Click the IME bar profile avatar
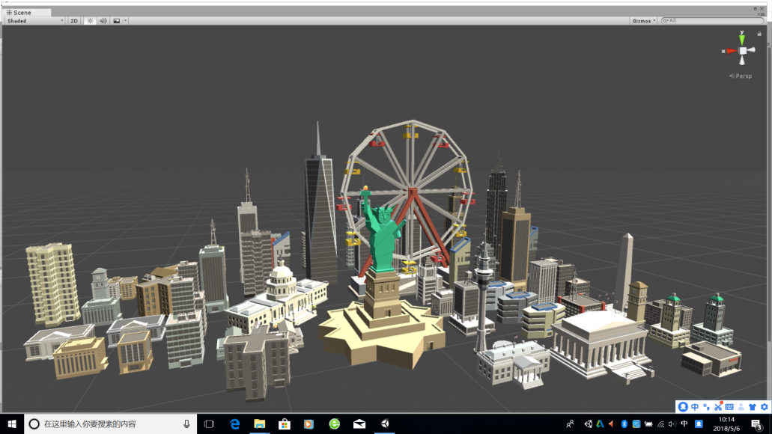 tap(683, 406)
